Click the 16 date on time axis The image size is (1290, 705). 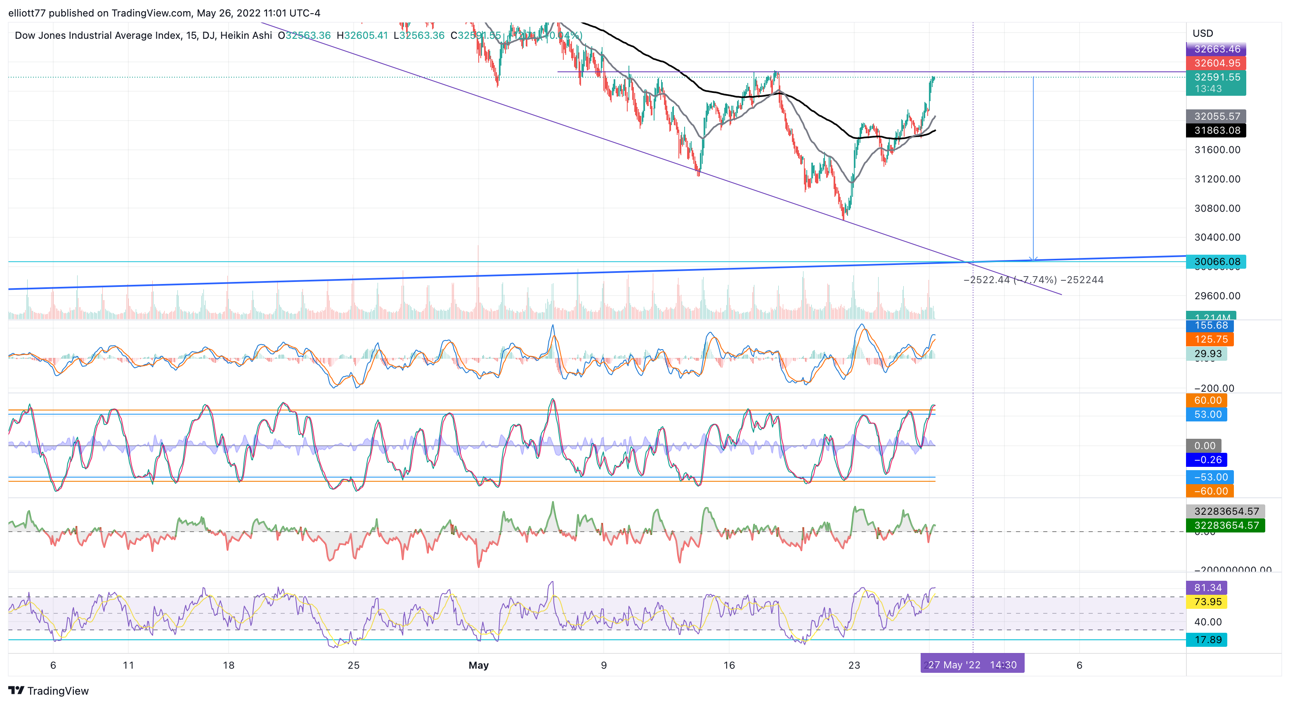(x=729, y=665)
